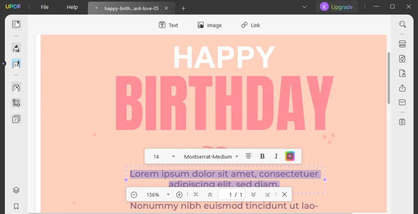
Task: Open the Bookmark panel icon
Action: point(16,206)
